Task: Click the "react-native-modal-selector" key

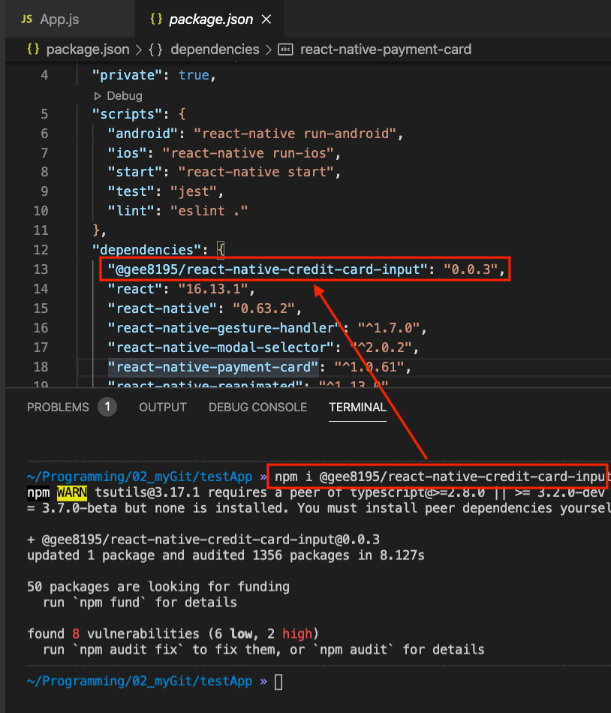Action: click(x=221, y=347)
